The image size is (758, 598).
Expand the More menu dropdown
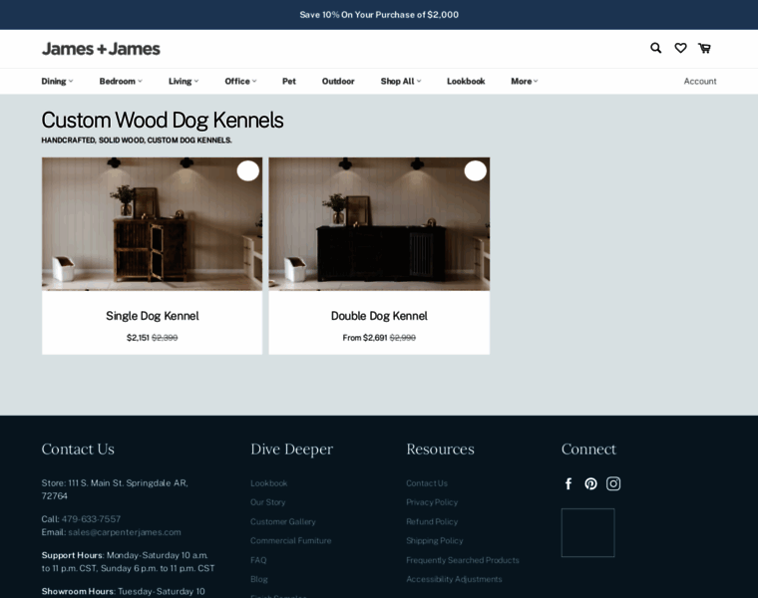[524, 81]
